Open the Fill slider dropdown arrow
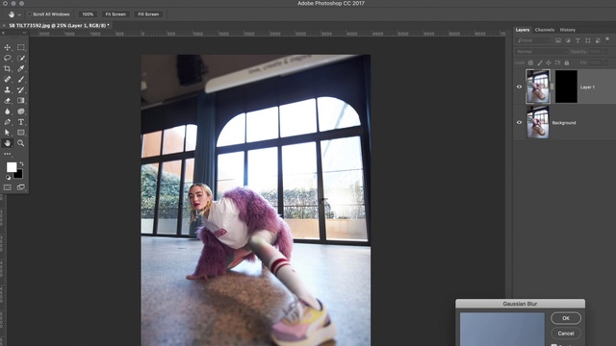The image size is (616, 346). (x=605, y=62)
